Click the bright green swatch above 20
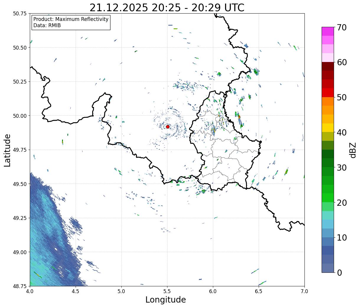This screenshot has width=360, height=307. click(328, 198)
